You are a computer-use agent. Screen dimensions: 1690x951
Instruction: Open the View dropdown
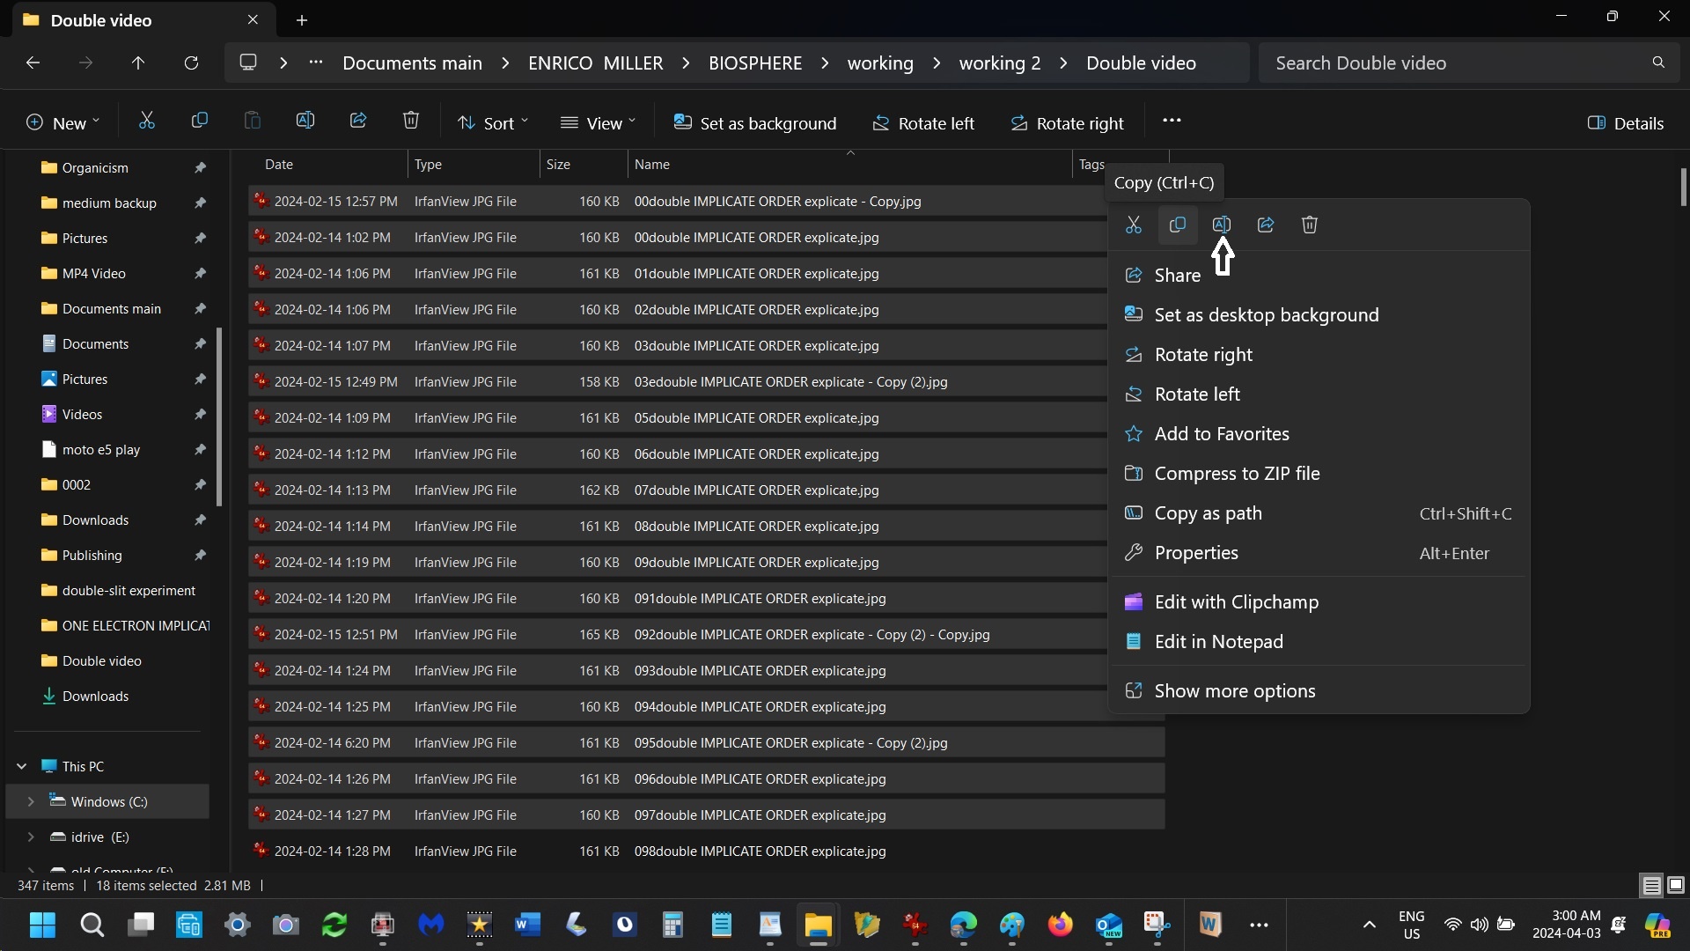(601, 122)
